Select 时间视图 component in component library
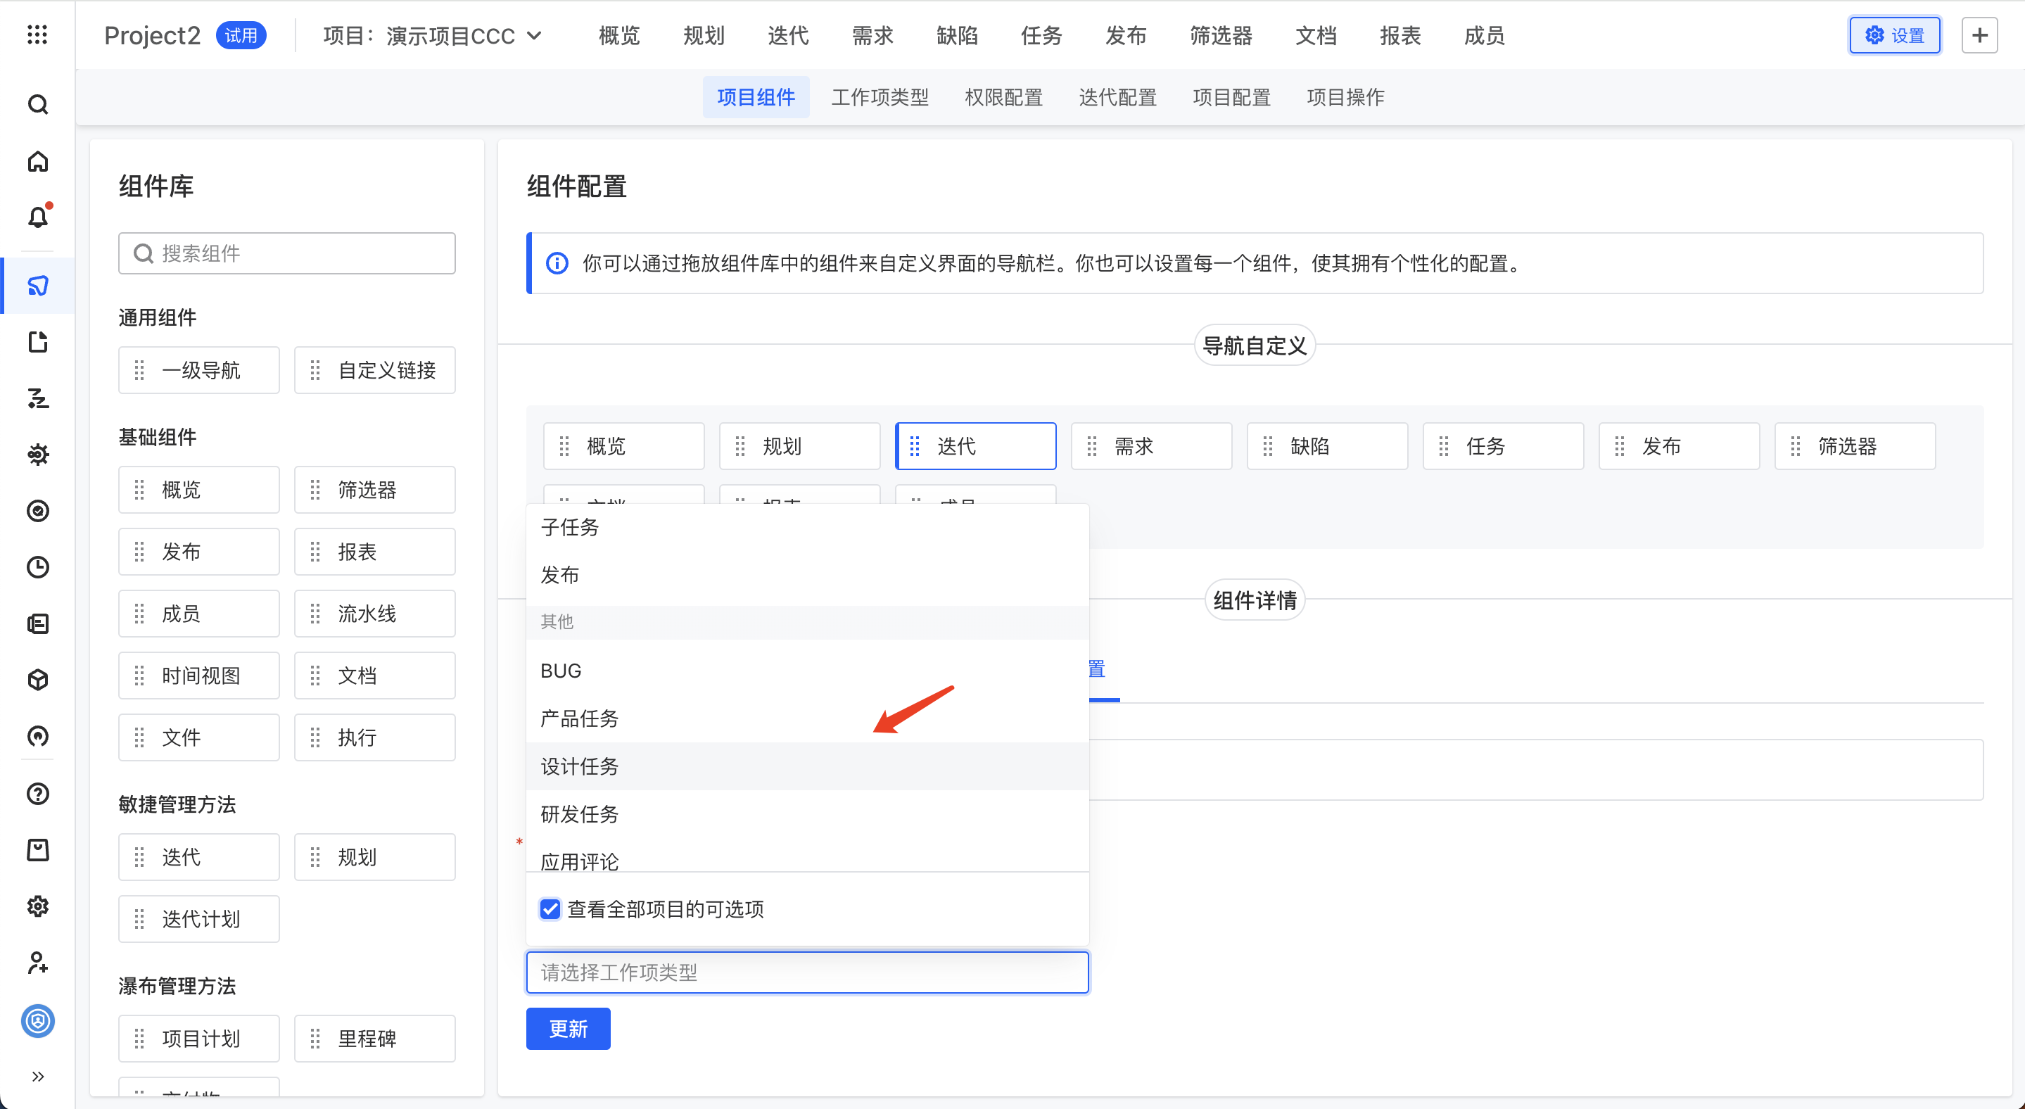 (199, 676)
